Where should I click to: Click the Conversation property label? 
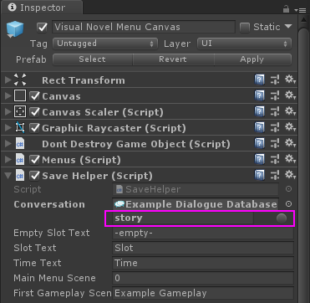click(49, 204)
